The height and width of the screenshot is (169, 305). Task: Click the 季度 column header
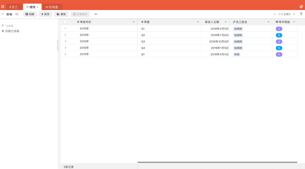(169, 22)
